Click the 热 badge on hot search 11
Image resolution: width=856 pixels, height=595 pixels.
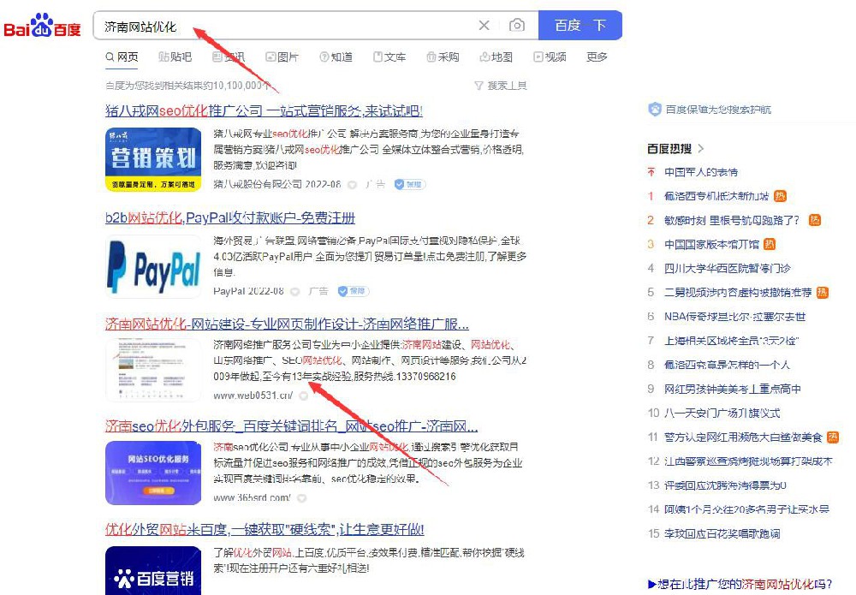(833, 437)
